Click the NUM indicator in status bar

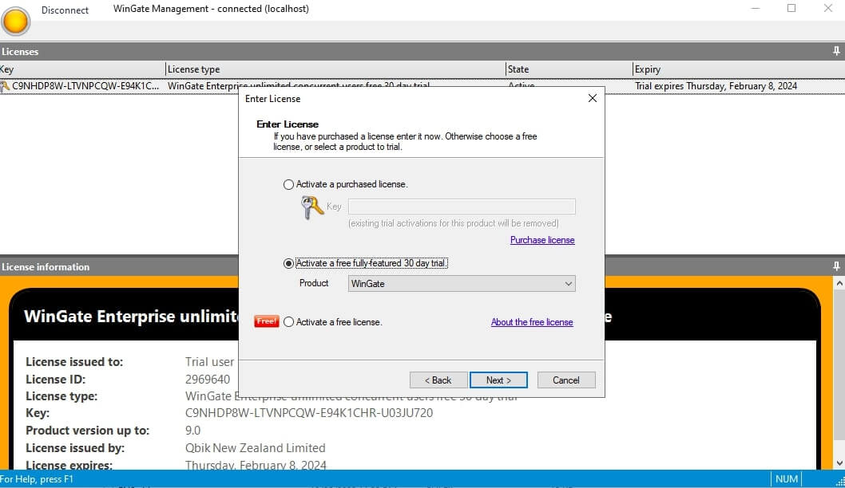point(786,479)
